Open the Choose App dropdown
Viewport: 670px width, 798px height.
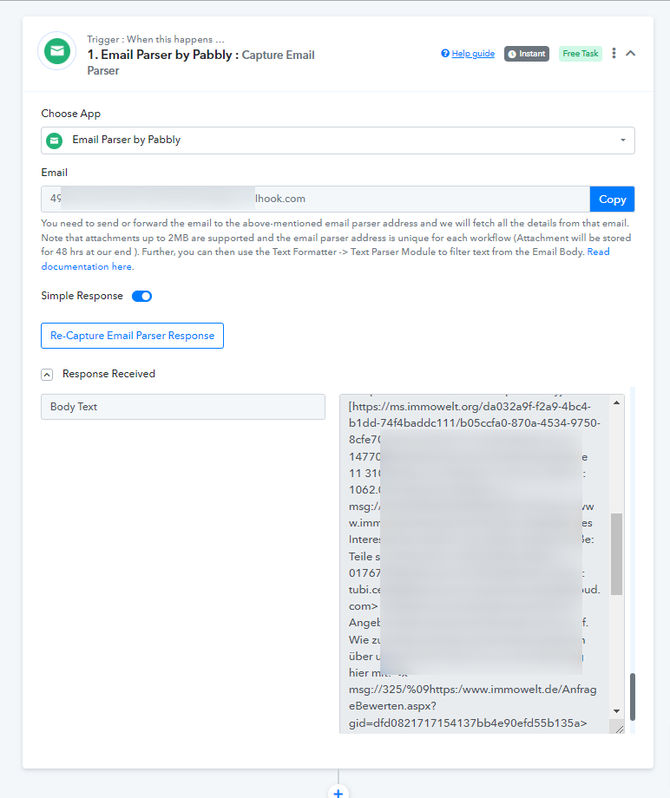point(338,141)
